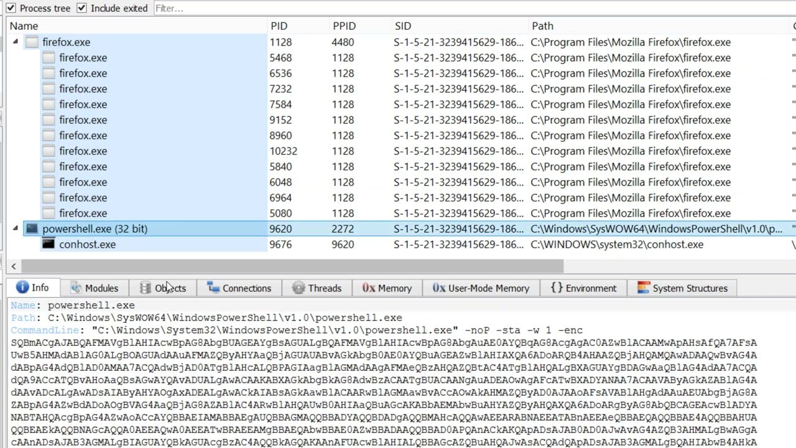Click the icon of firefox.exe PID 7232
Screen dimensions: 796x448
pos(49,89)
